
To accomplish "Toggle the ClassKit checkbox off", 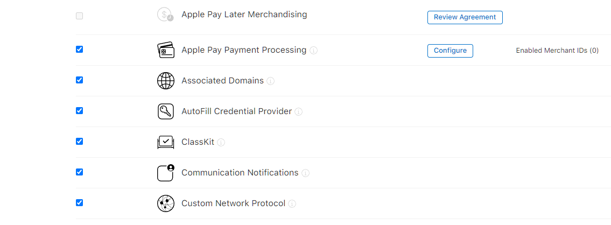I will coord(80,142).
